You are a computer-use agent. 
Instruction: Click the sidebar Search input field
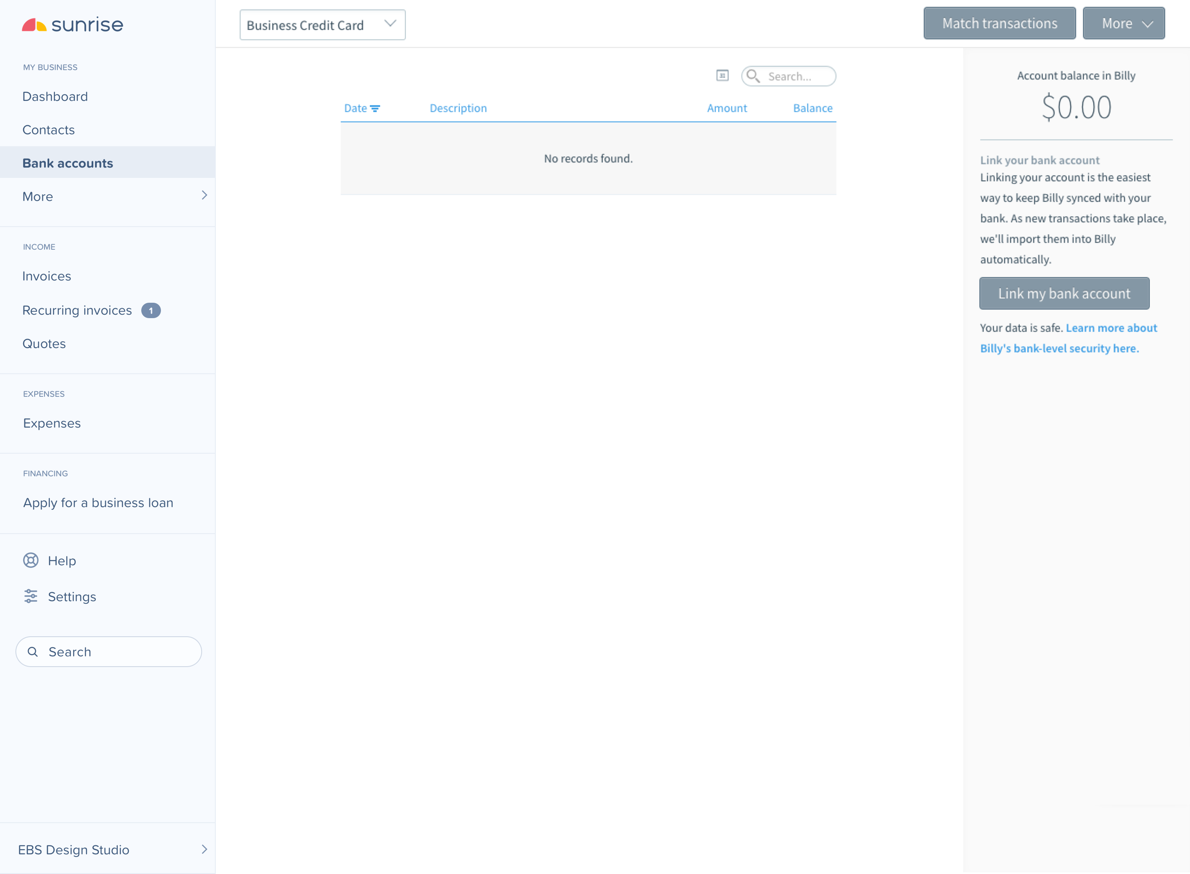[109, 652]
